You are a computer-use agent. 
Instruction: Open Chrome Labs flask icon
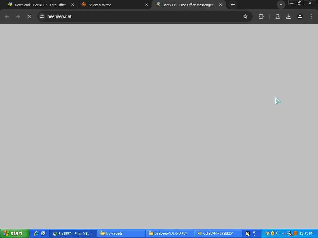[x=277, y=17]
